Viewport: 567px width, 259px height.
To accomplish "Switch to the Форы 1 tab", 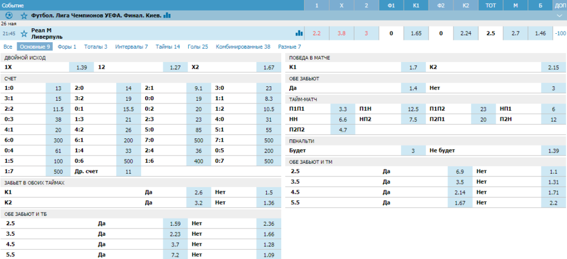I will point(67,46).
